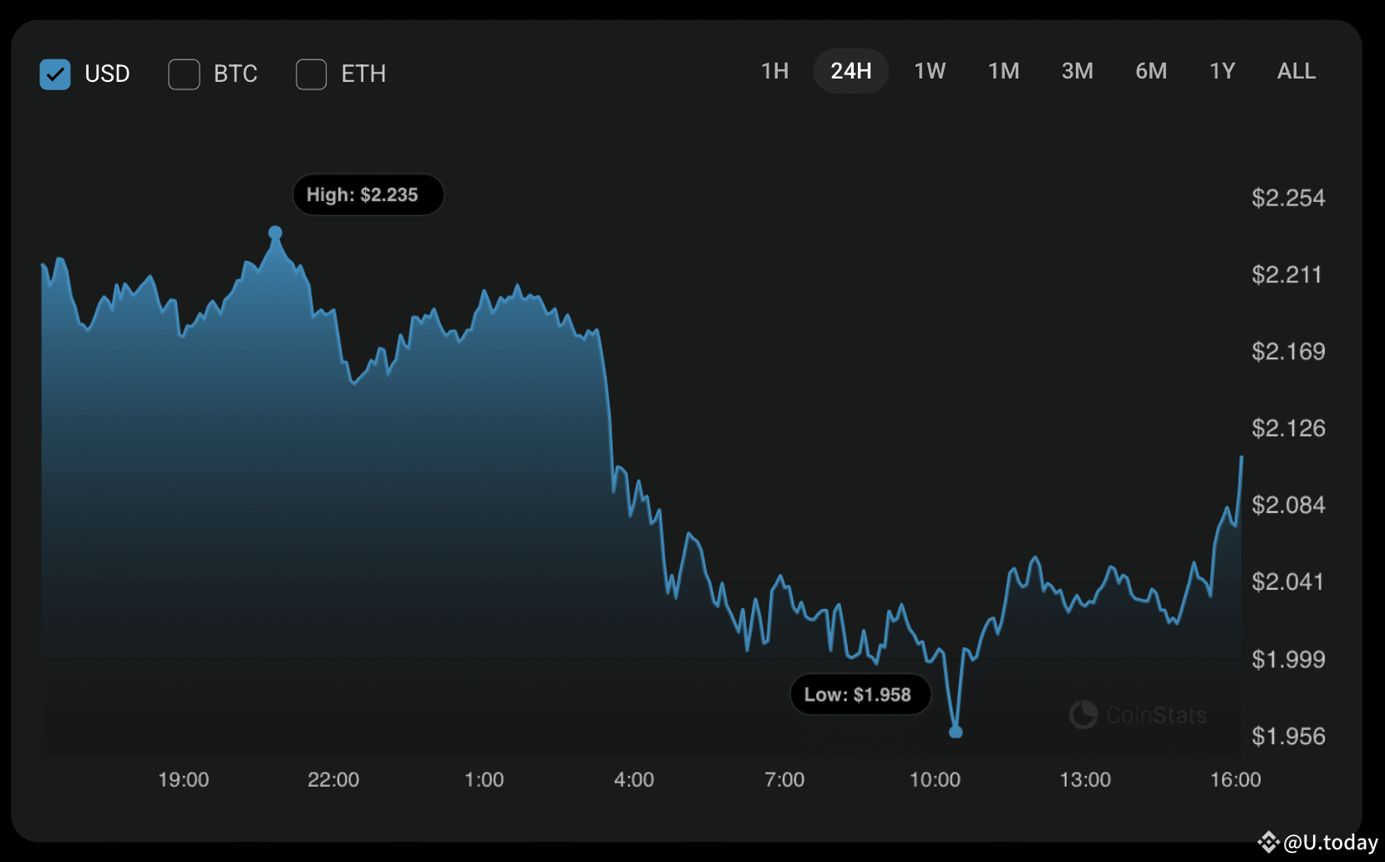Screen dimensions: 1385x862
Task: Click the 16:00 time axis label
Action: [x=1235, y=780]
